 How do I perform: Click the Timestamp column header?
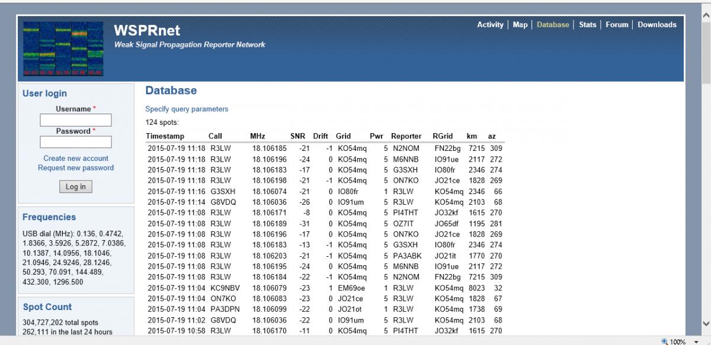coord(165,136)
